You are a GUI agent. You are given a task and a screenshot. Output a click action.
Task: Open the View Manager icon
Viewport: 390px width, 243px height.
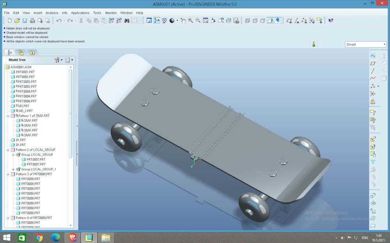tap(236, 21)
